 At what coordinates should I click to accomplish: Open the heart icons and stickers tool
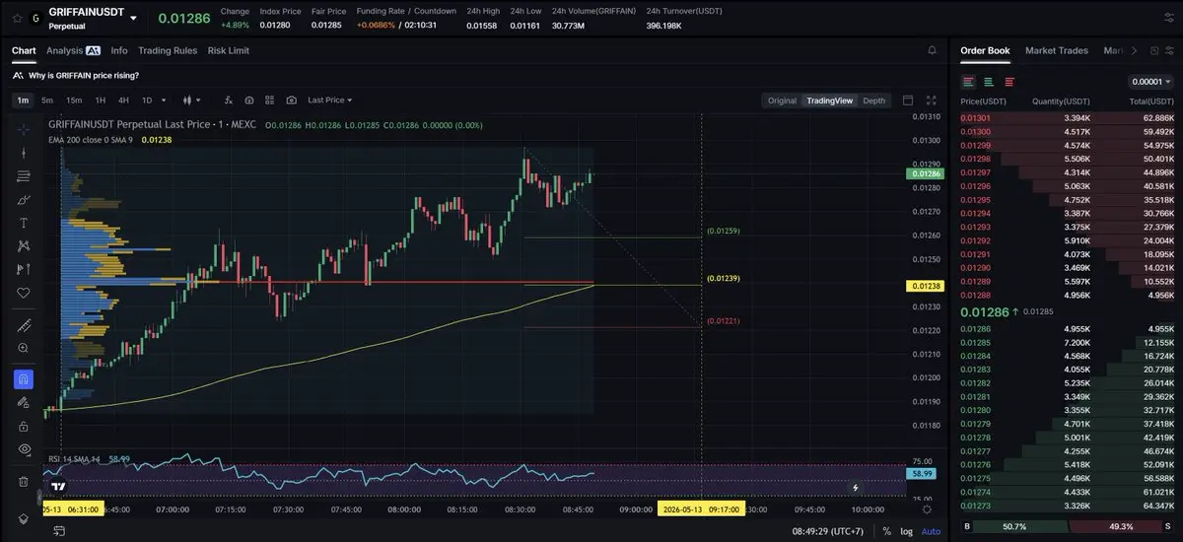click(x=24, y=293)
